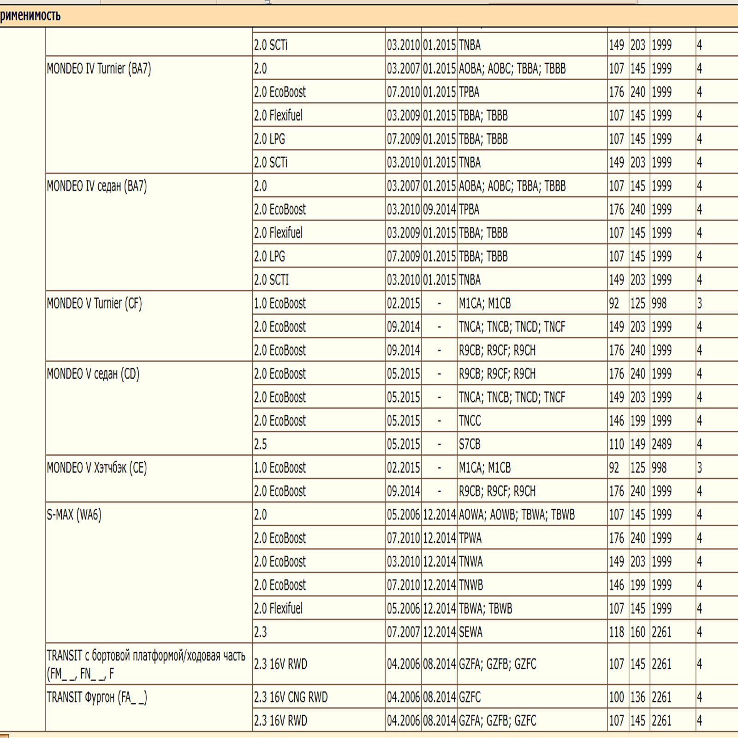This screenshot has height=738, width=738.
Task: Click the SEWA engine code cell
Action: [x=470, y=632]
